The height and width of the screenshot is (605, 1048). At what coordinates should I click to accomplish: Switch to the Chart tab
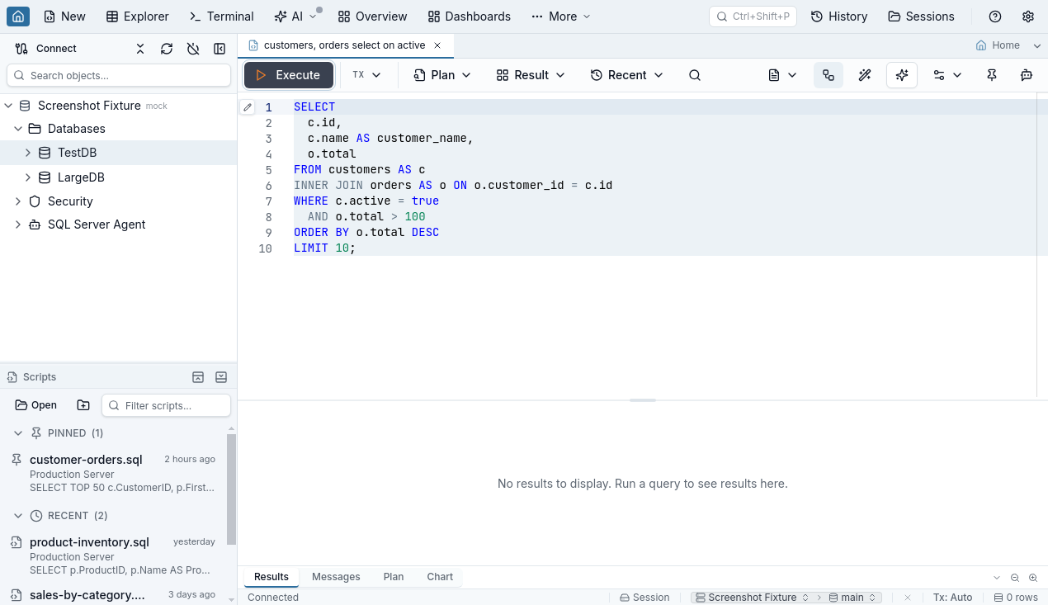[440, 577]
